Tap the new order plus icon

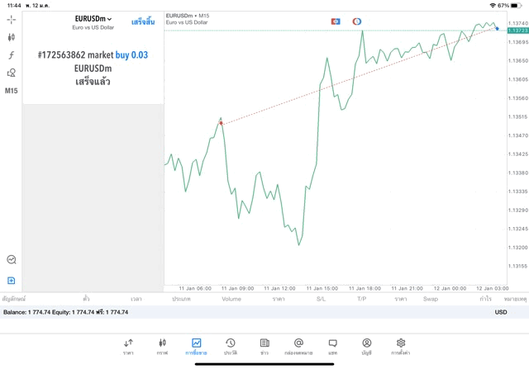pos(11,281)
